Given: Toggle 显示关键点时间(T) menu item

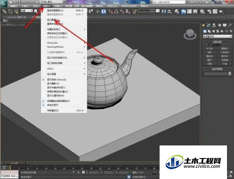Looking at the screenshot, I should pyautogui.click(x=64, y=88).
